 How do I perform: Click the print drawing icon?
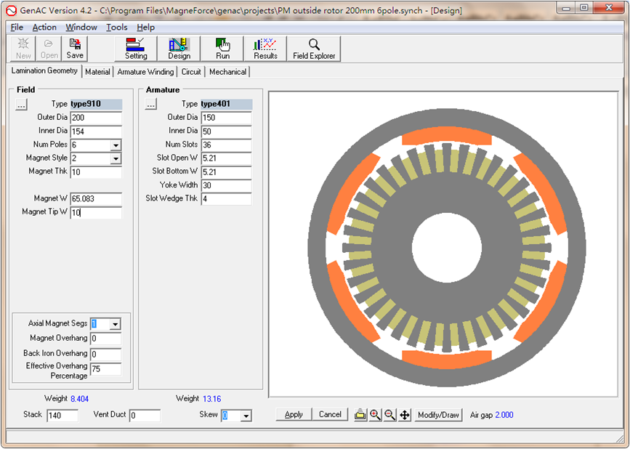(360, 415)
